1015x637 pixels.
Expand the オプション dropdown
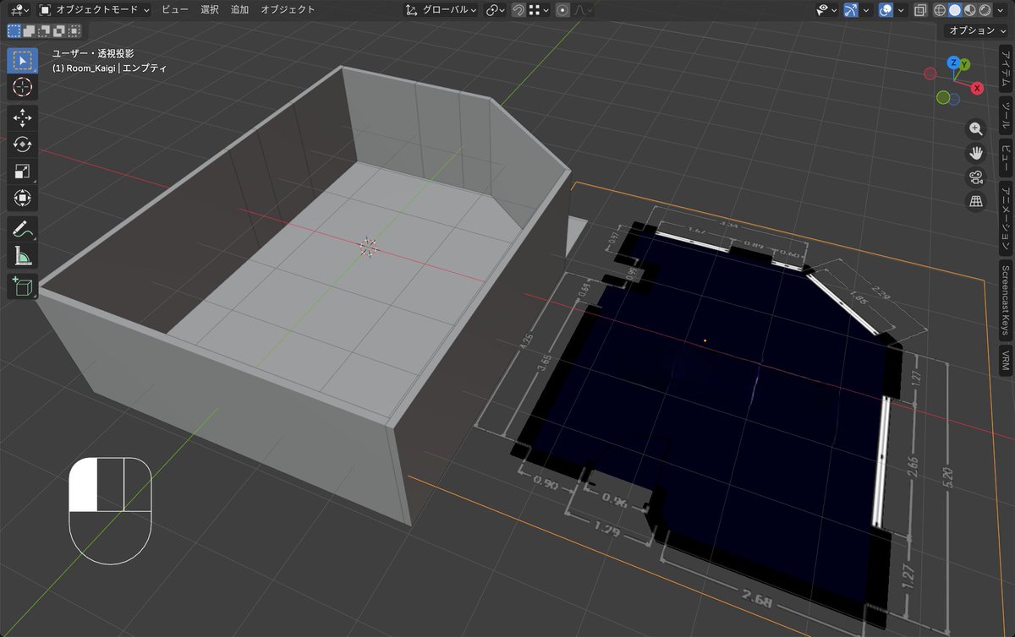pyautogui.click(x=974, y=30)
